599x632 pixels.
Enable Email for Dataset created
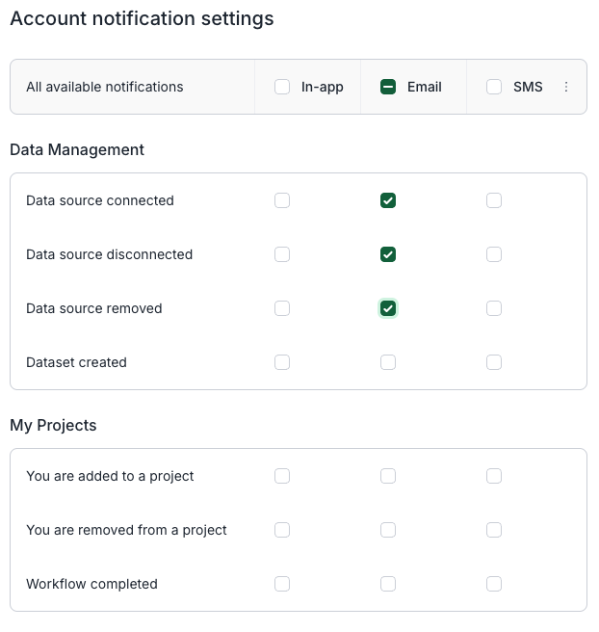(x=388, y=362)
